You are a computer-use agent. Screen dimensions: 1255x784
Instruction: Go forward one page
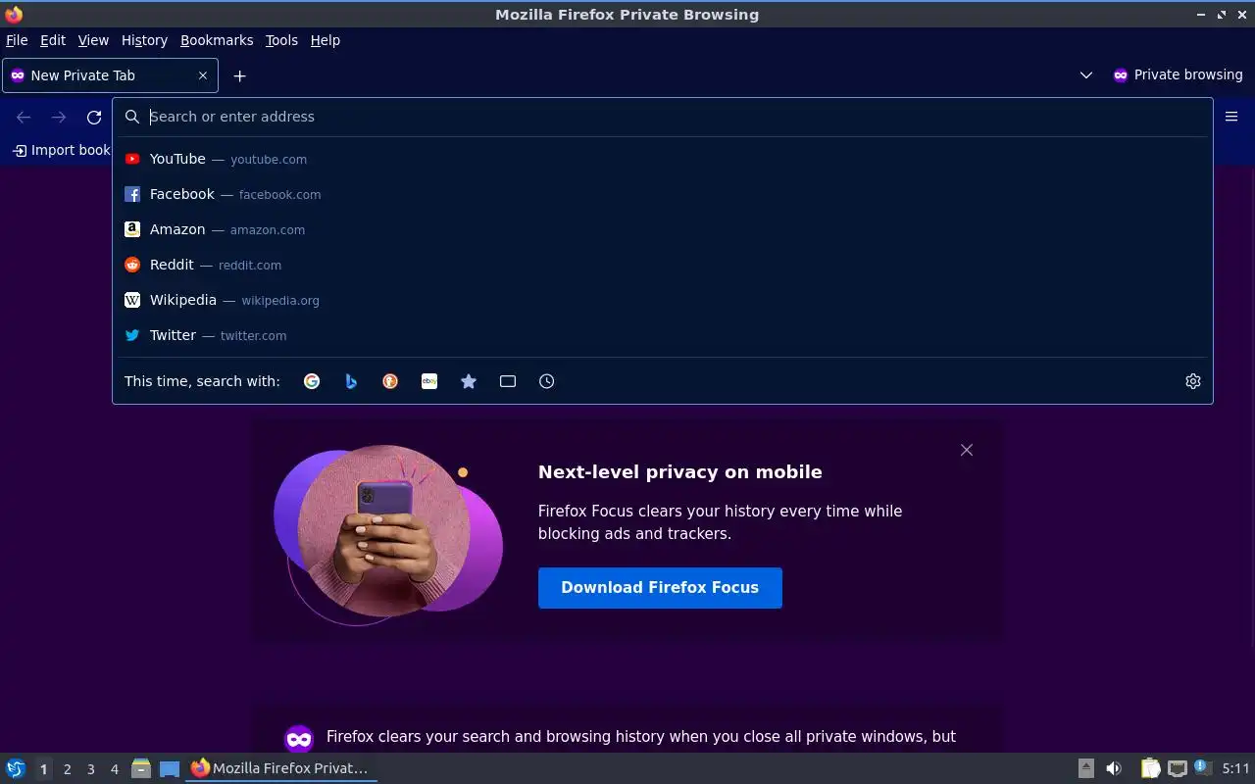click(x=59, y=118)
